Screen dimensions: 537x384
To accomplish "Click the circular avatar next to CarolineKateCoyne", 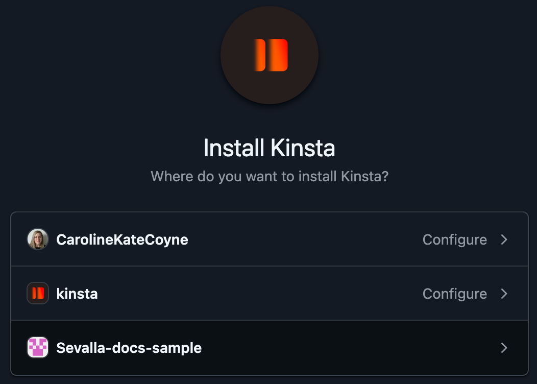I will (37, 239).
